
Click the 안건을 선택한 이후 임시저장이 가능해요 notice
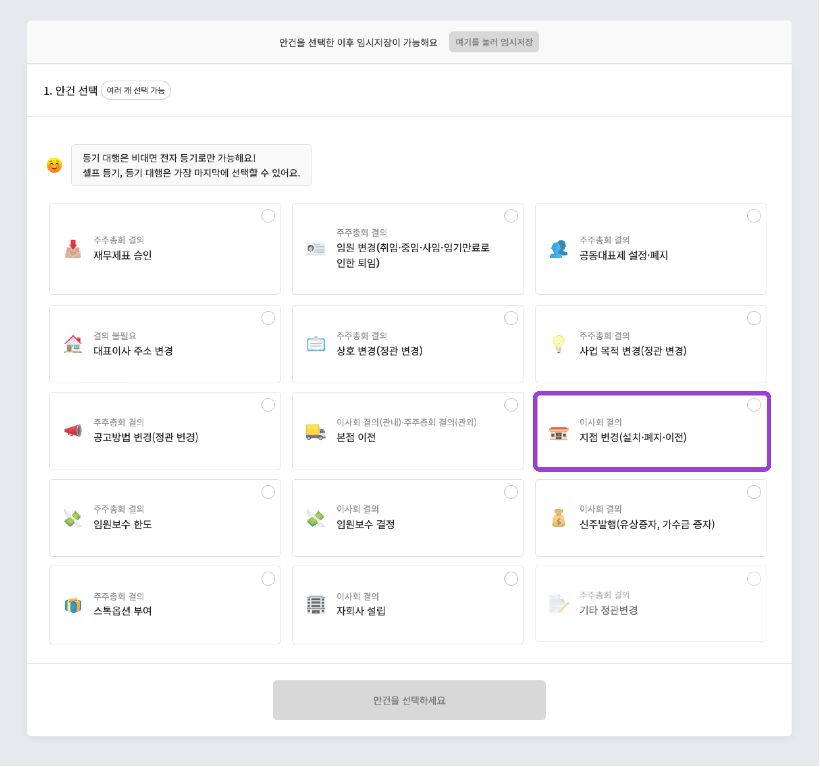coord(358,43)
